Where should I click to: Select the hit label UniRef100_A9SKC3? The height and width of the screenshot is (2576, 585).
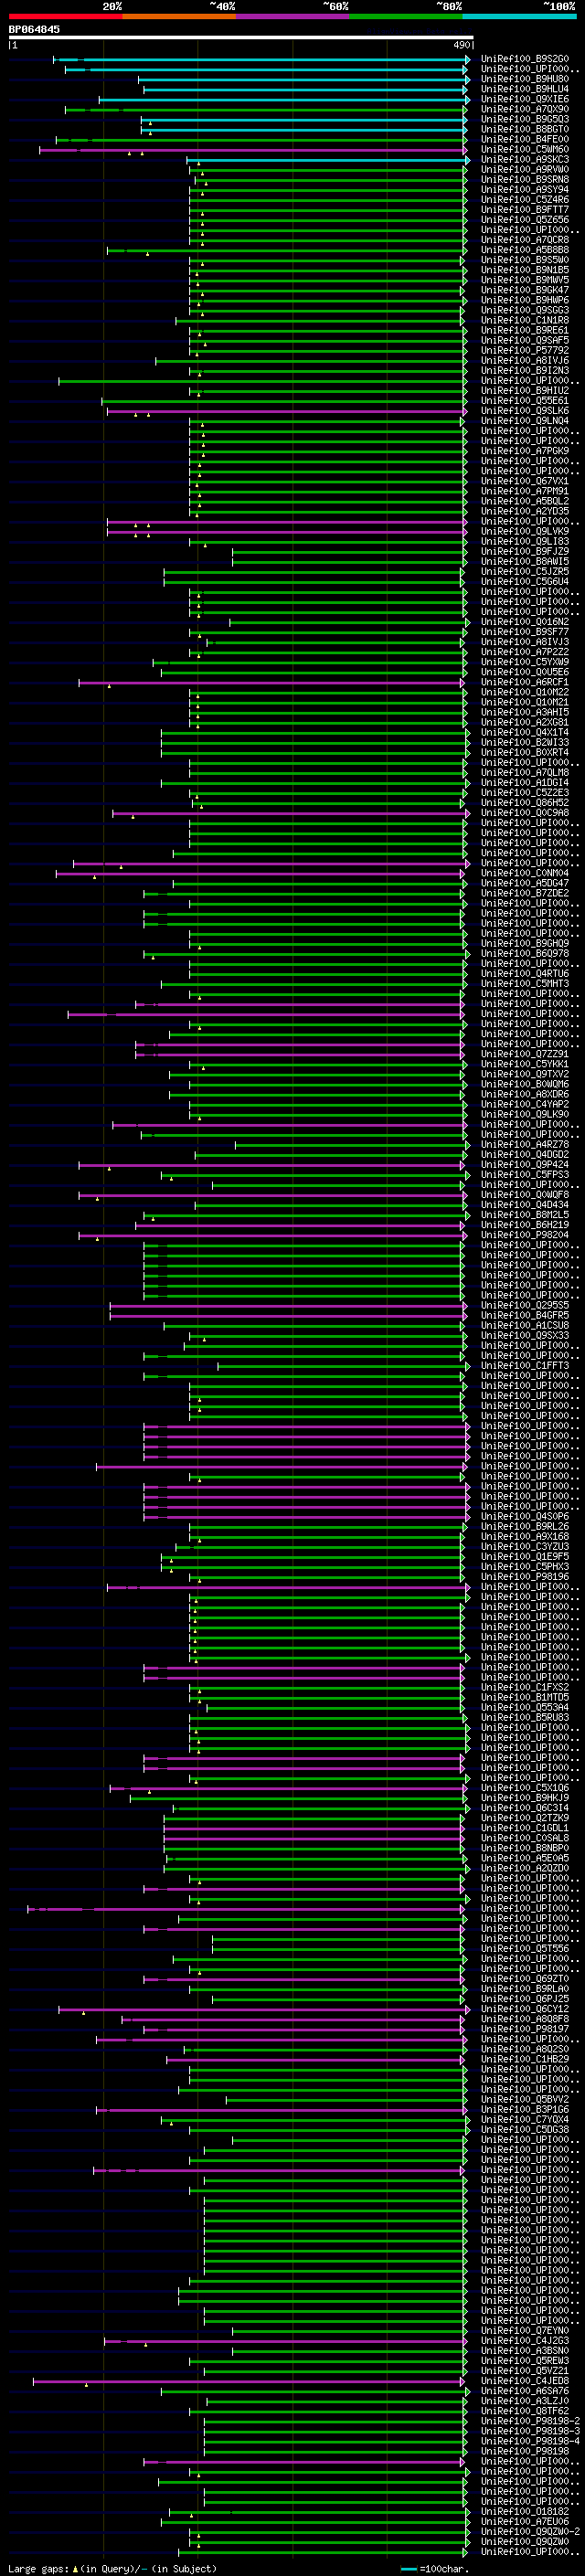[x=525, y=159]
